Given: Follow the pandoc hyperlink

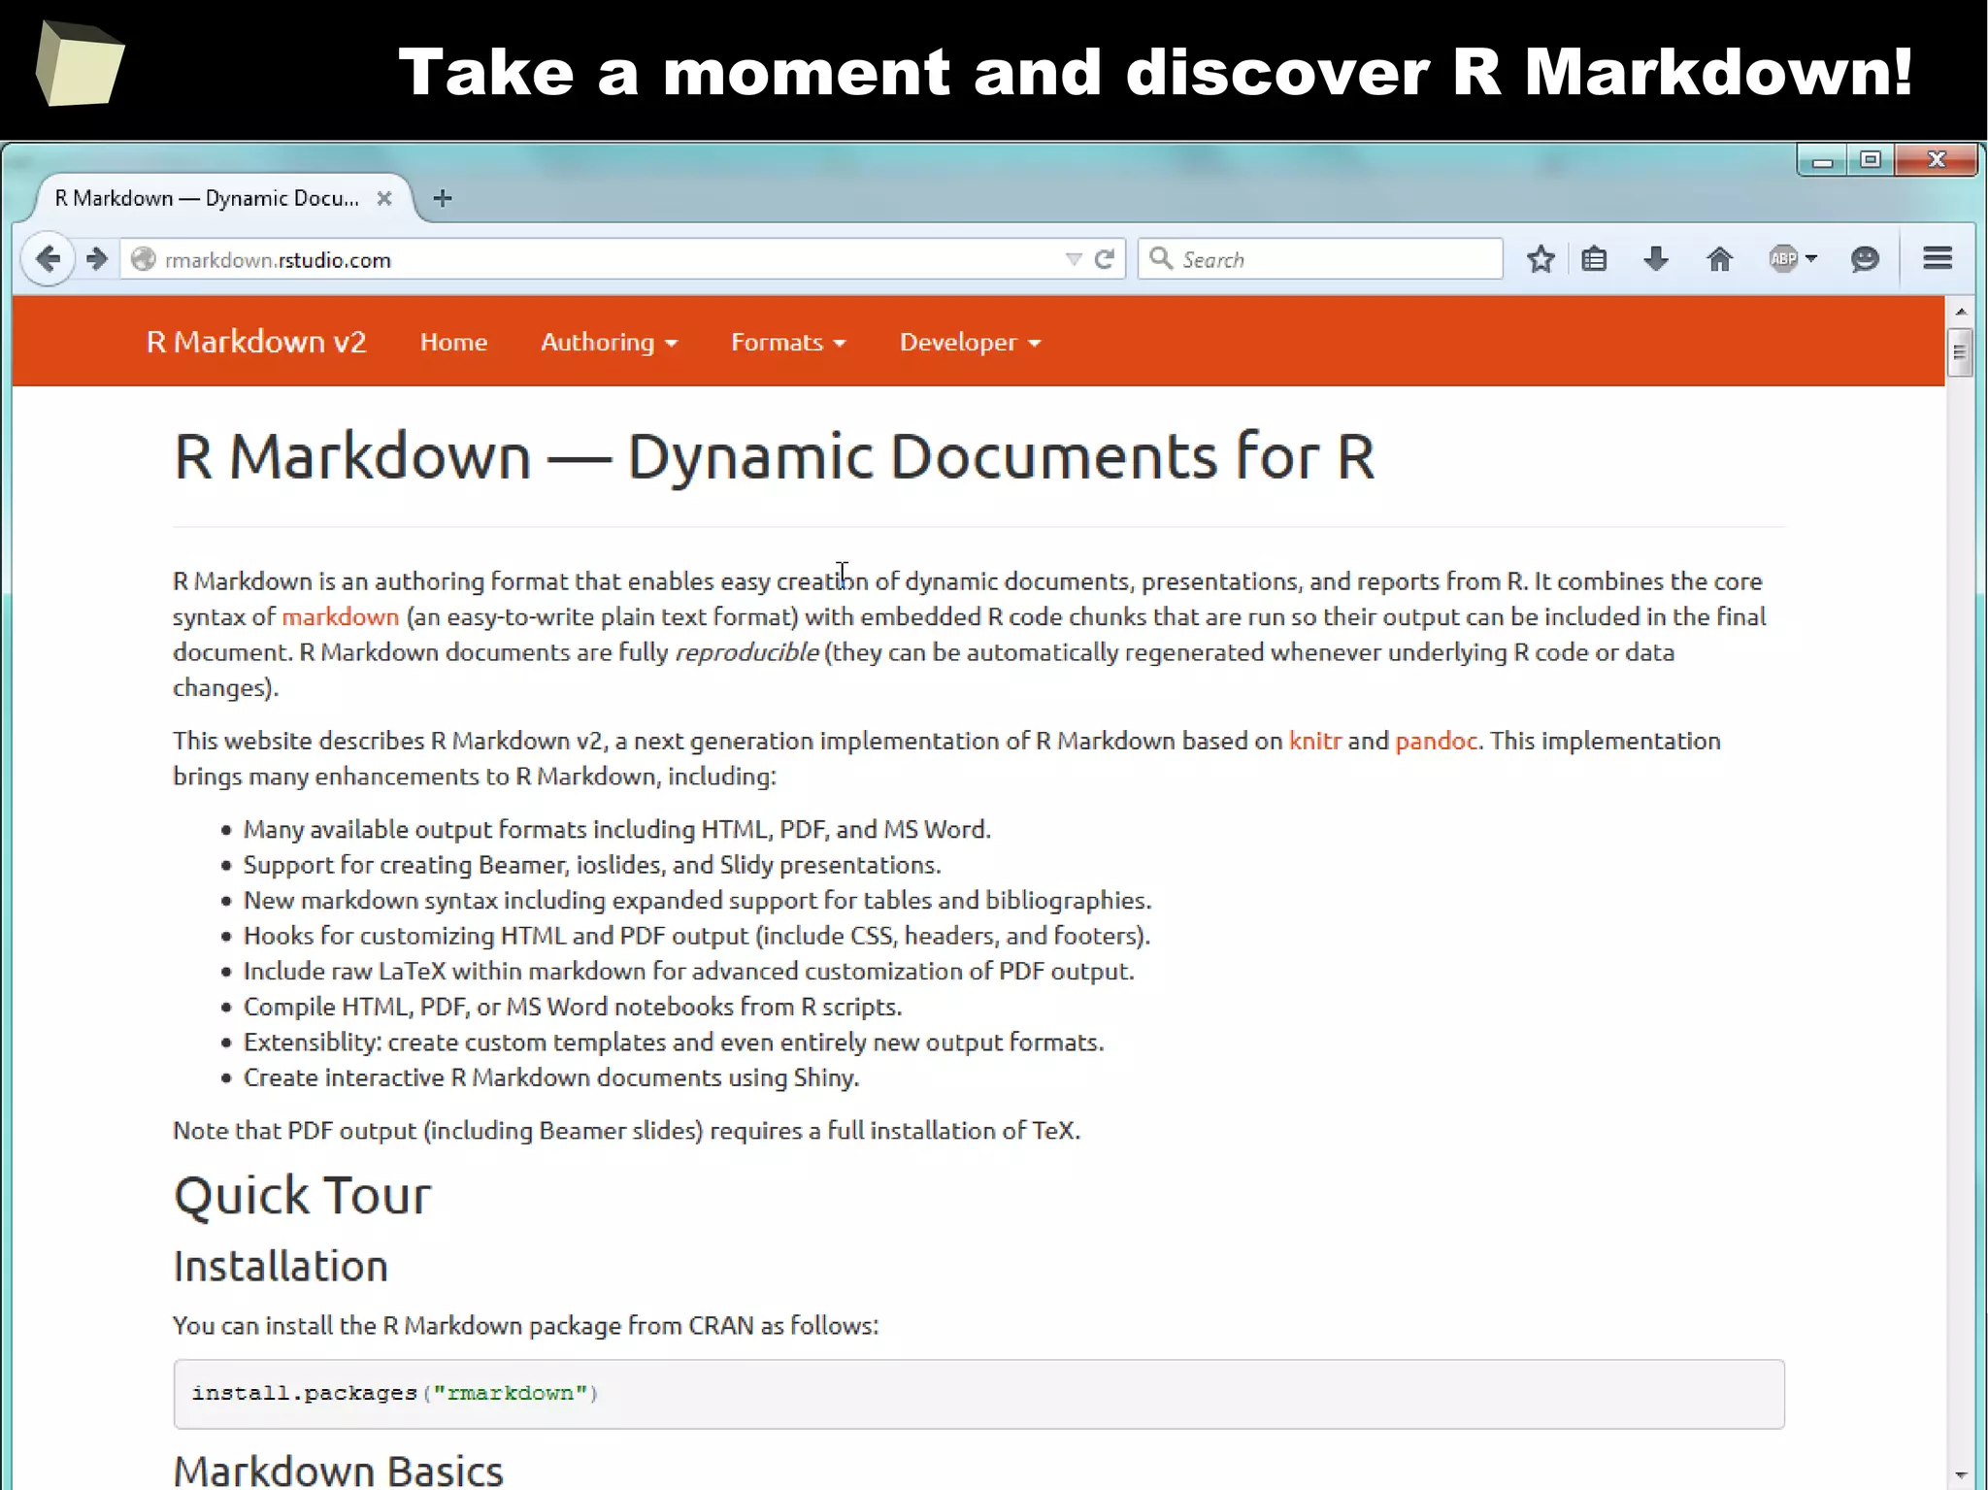Looking at the screenshot, I should point(1436,741).
